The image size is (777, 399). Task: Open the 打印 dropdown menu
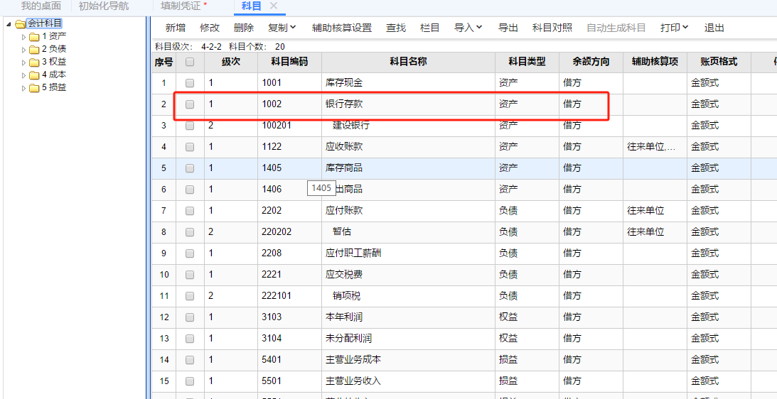(x=675, y=28)
